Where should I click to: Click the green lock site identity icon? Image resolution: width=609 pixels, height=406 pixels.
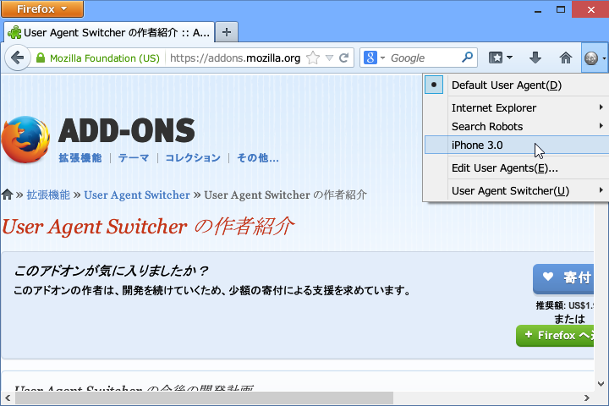pos(41,58)
